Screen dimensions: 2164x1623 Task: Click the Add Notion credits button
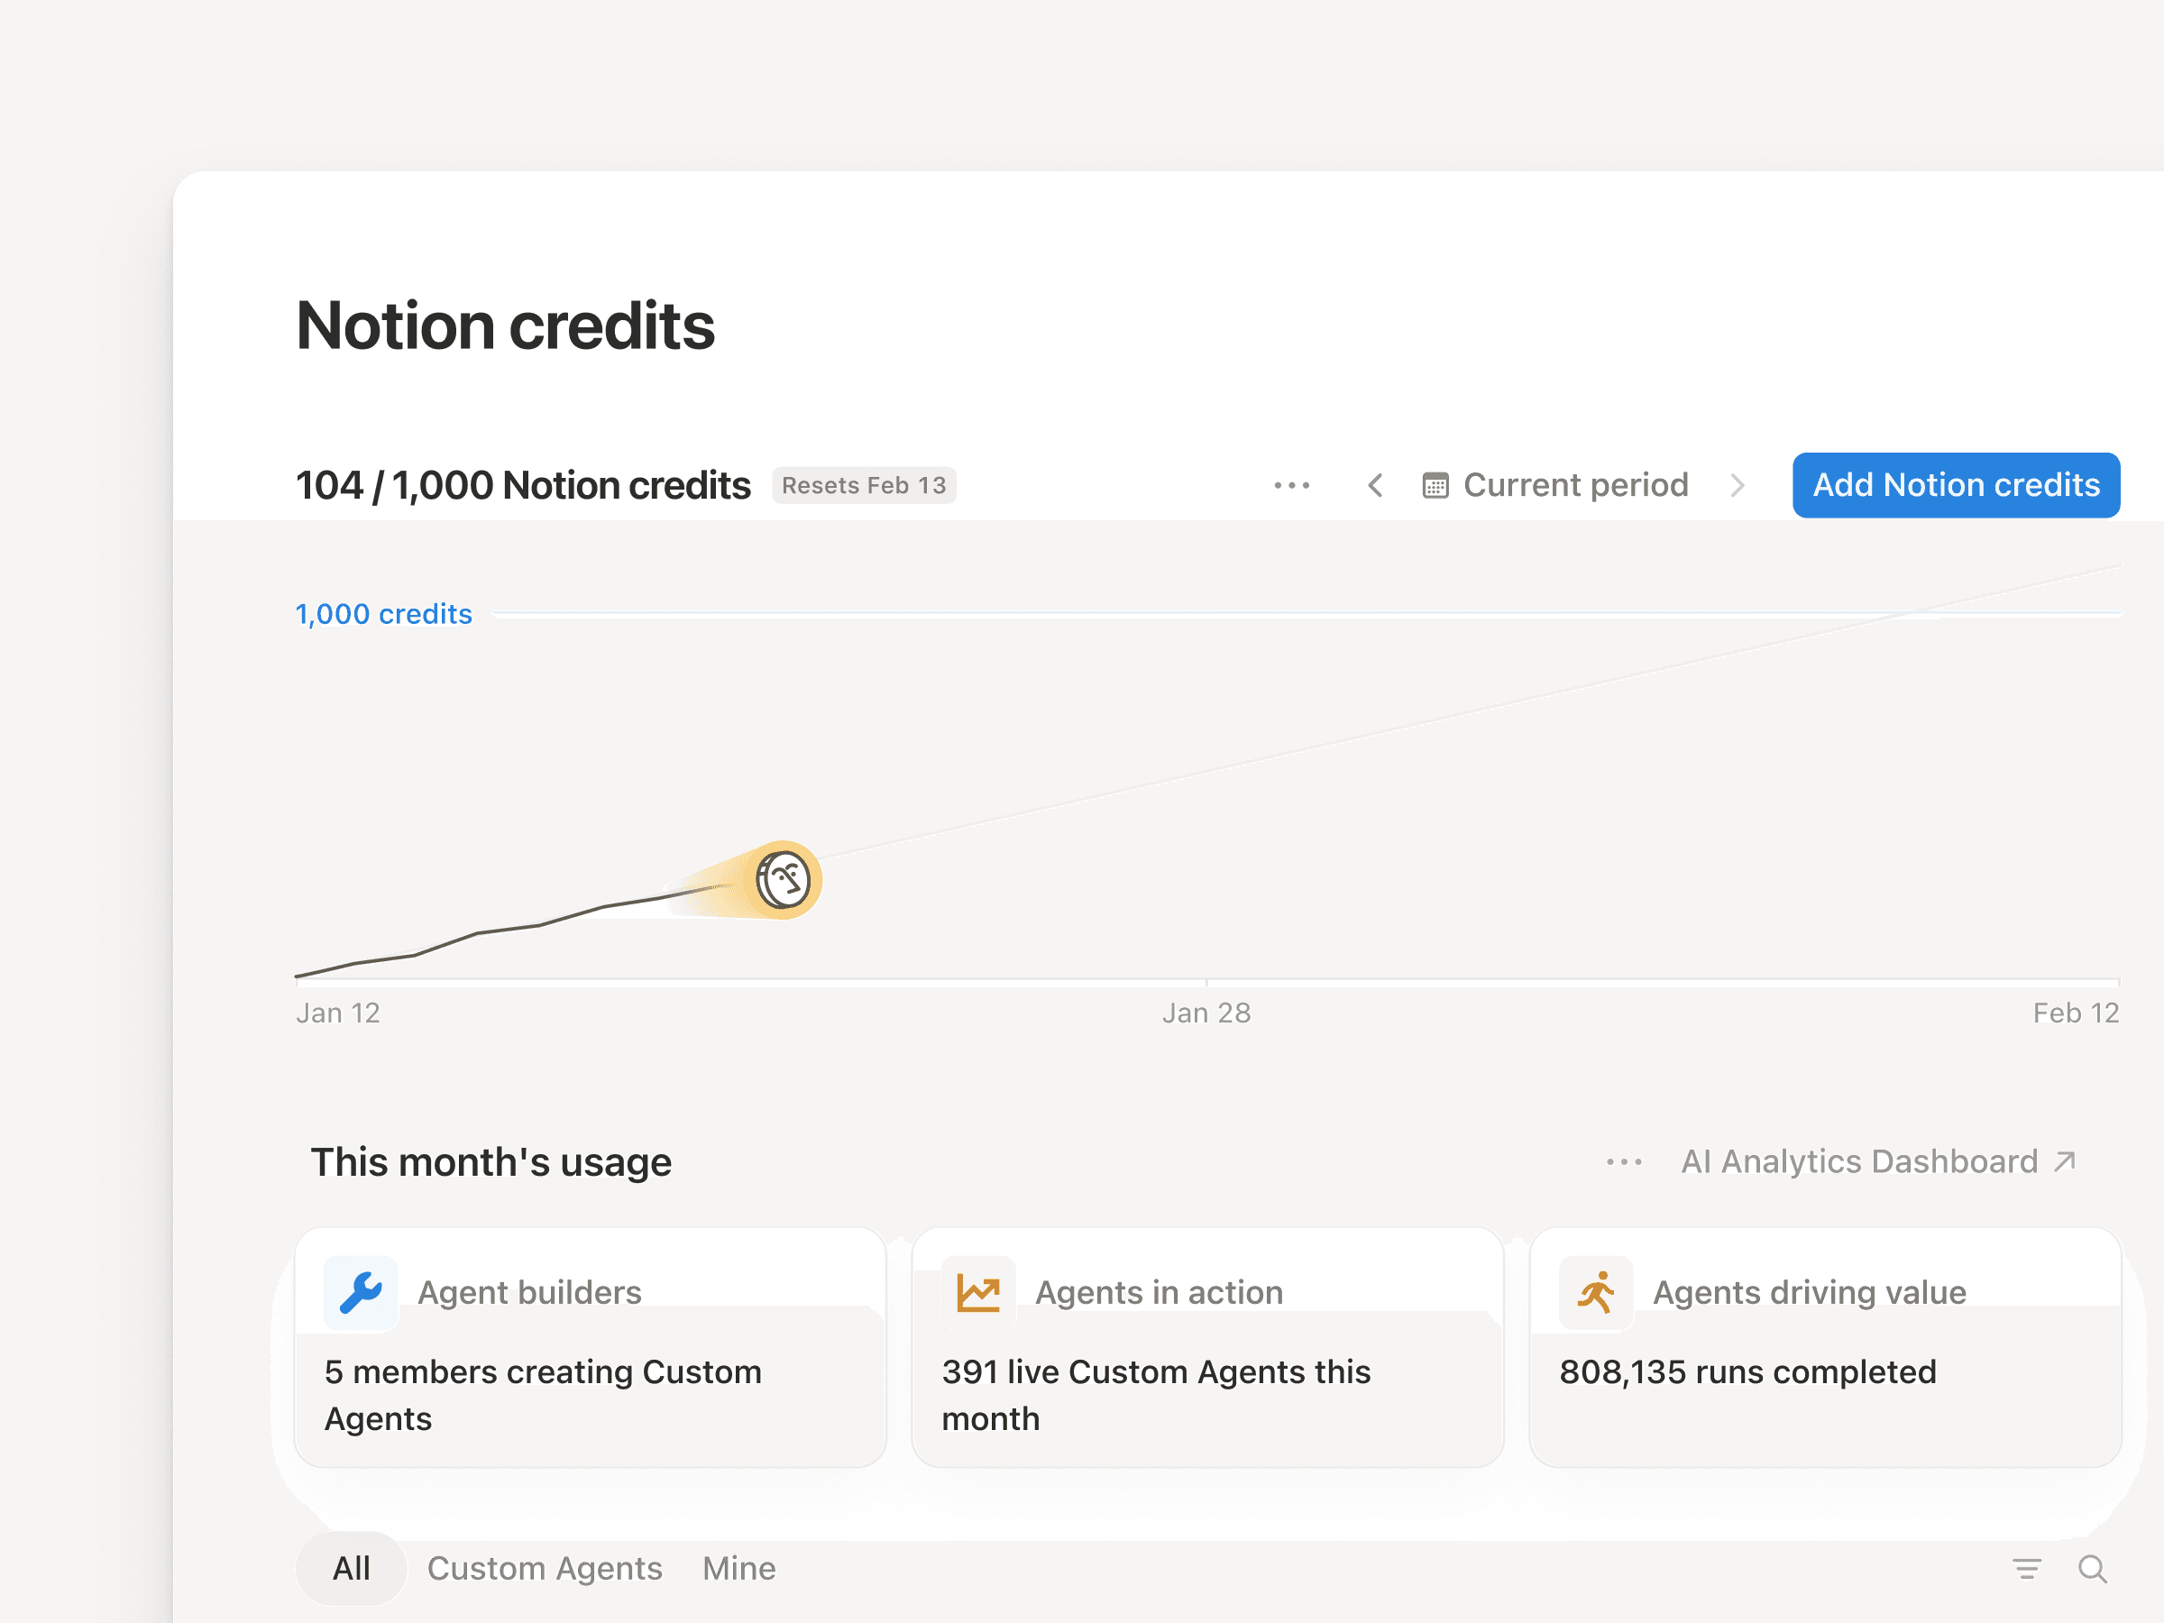(1955, 484)
